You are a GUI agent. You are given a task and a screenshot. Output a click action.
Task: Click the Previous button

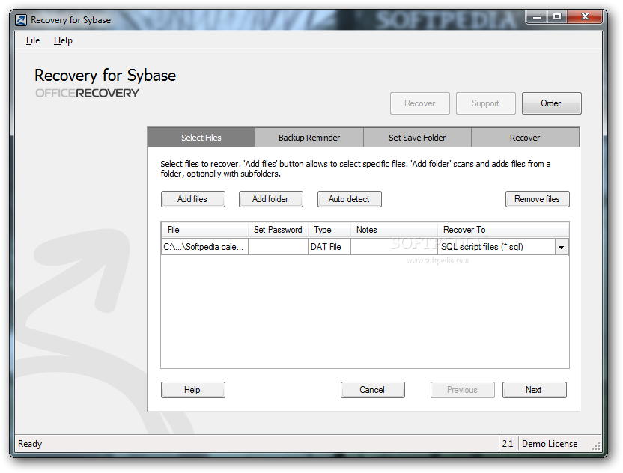pyautogui.click(x=462, y=390)
